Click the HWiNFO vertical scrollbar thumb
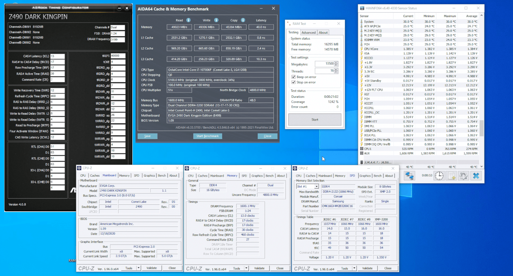The height and width of the screenshot is (276, 513). coord(482,129)
